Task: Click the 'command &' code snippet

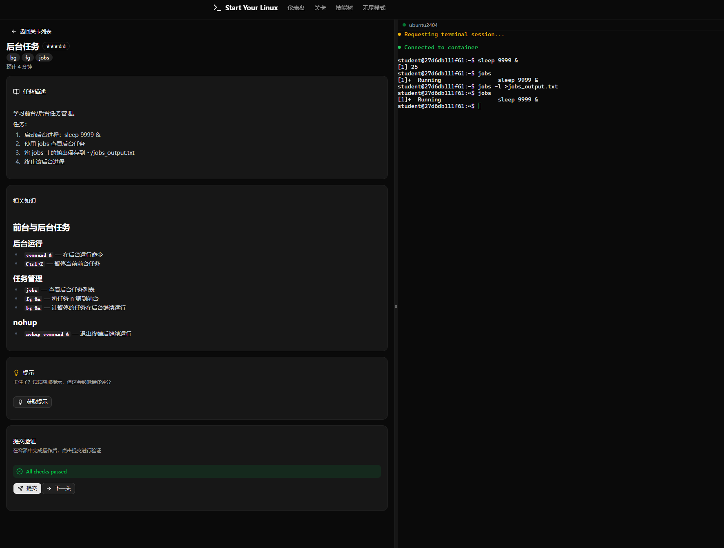Action: 39,255
